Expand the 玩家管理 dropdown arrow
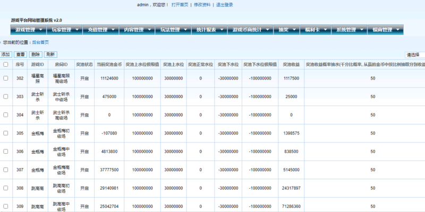425x212 pixels. [78, 30]
